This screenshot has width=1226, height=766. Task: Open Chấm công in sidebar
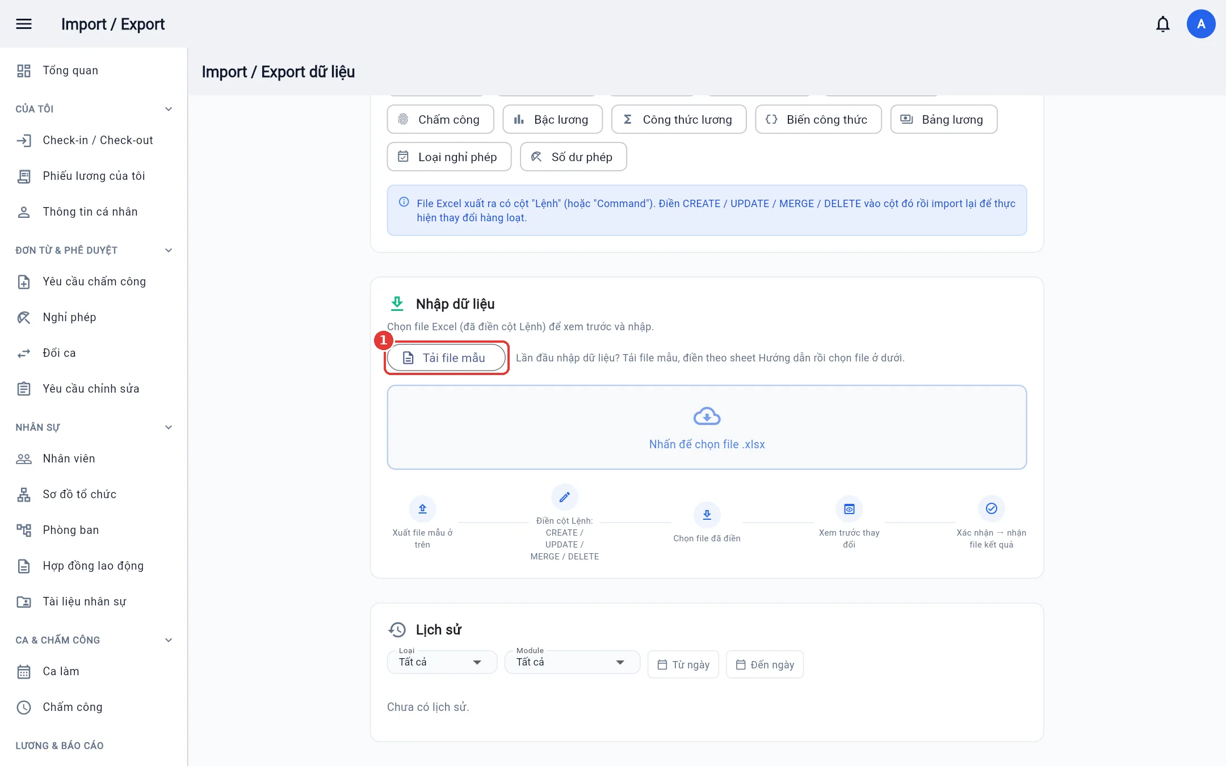click(x=94, y=707)
